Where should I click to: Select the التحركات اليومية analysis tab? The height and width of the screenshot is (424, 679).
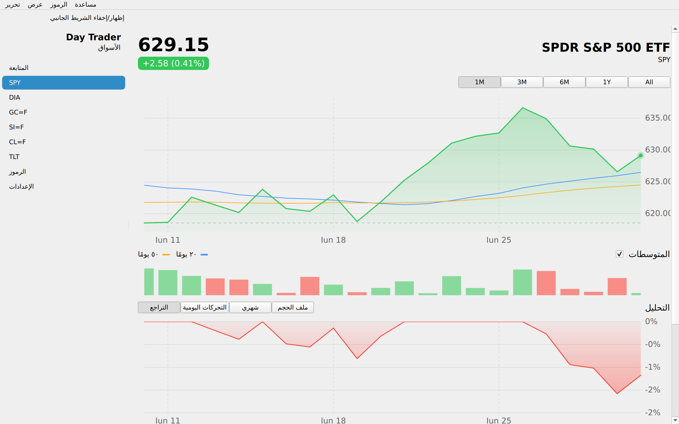tap(205, 308)
